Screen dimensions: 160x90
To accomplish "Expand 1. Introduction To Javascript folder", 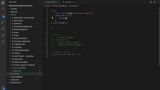I will (23, 18).
